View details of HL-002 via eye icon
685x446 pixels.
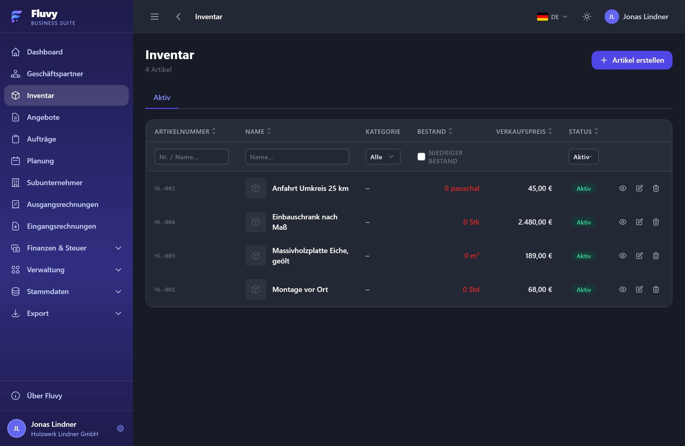(x=622, y=188)
